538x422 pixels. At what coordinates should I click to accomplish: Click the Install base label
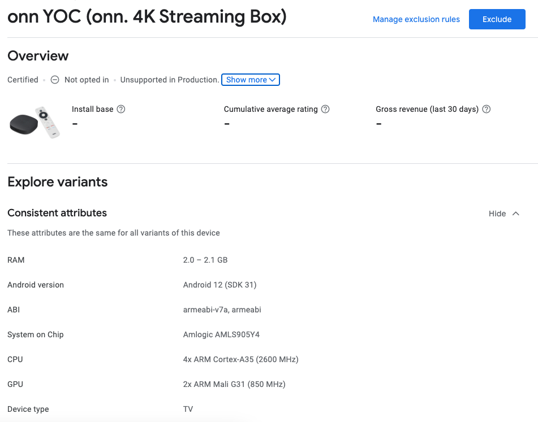92,109
